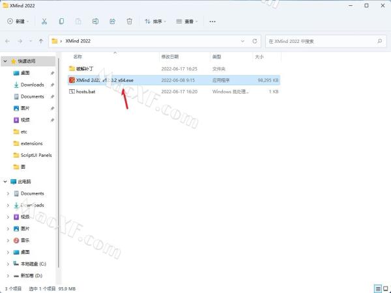Screen dimensions: 391x293
Task: Go forward with the right arrow
Action: point(20,41)
